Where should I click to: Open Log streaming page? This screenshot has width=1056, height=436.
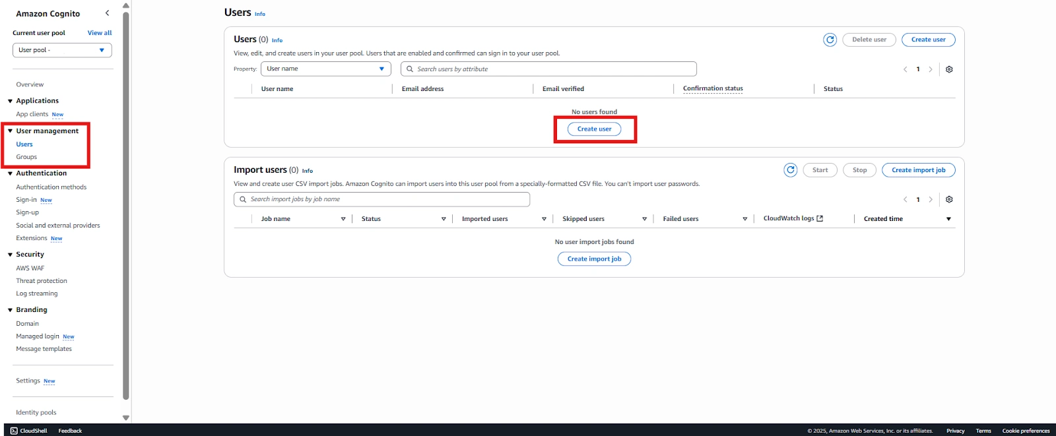(37, 294)
